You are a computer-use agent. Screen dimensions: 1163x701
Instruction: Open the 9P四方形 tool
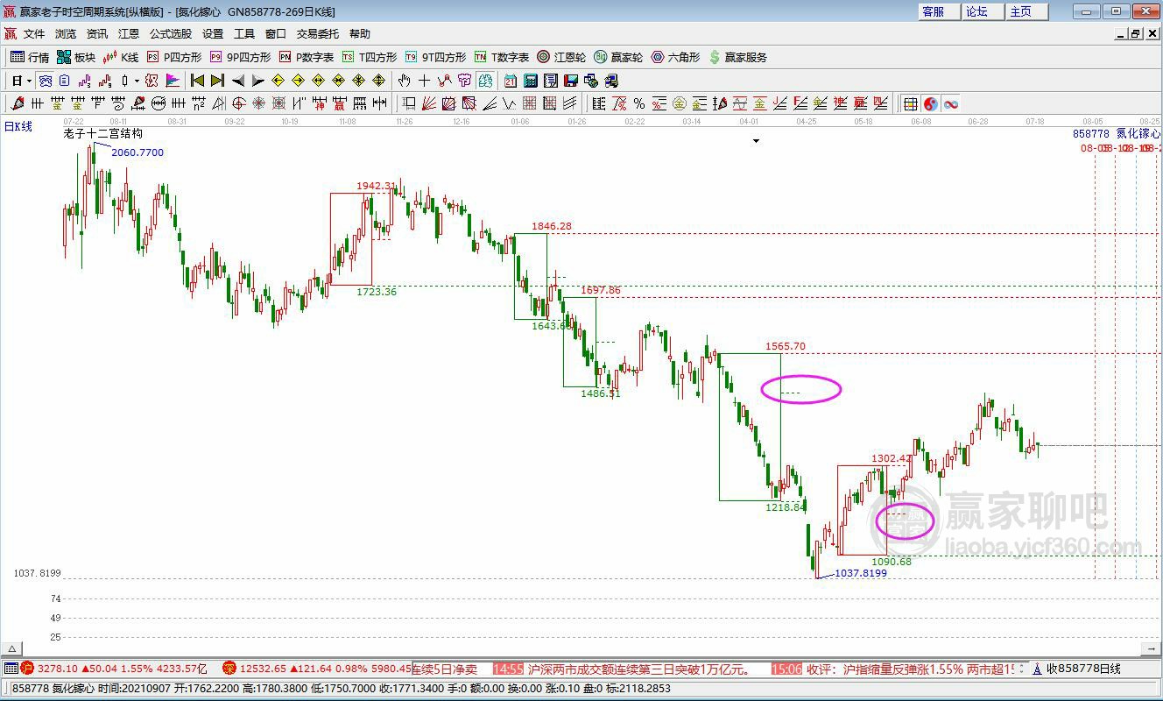click(240, 57)
